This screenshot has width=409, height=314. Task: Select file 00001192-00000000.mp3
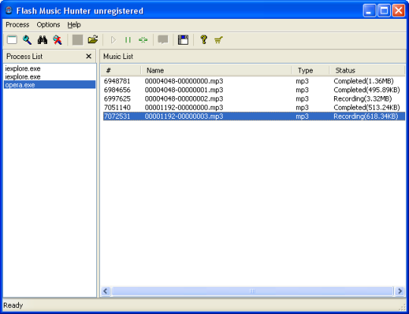pyautogui.click(x=184, y=107)
